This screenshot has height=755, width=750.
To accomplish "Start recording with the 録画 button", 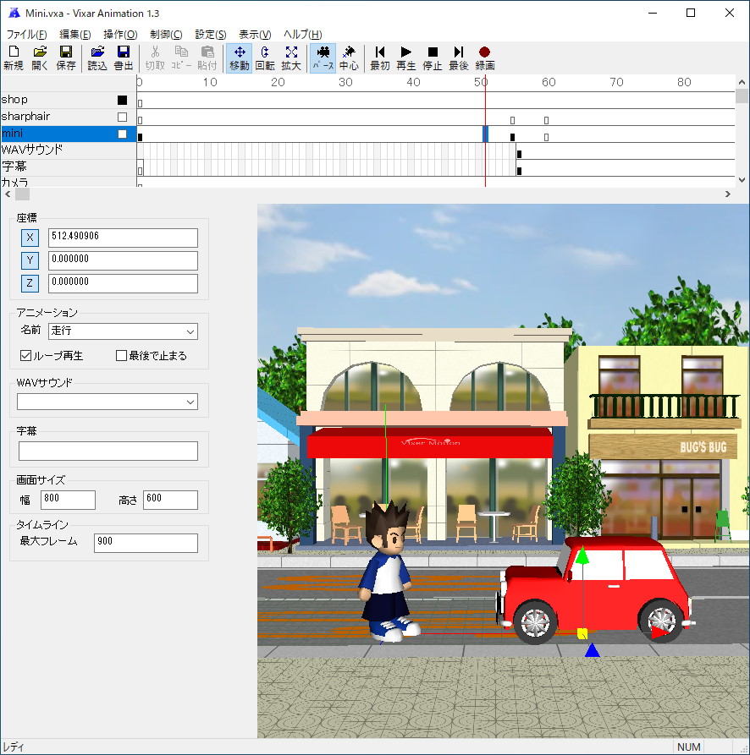I will click(484, 58).
